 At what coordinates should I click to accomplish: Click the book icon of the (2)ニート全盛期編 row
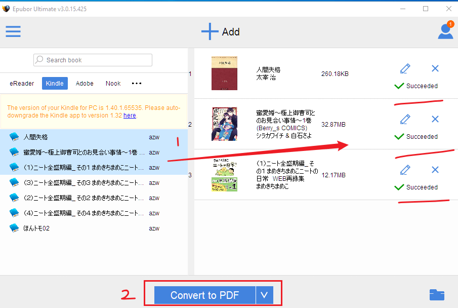point(14,198)
